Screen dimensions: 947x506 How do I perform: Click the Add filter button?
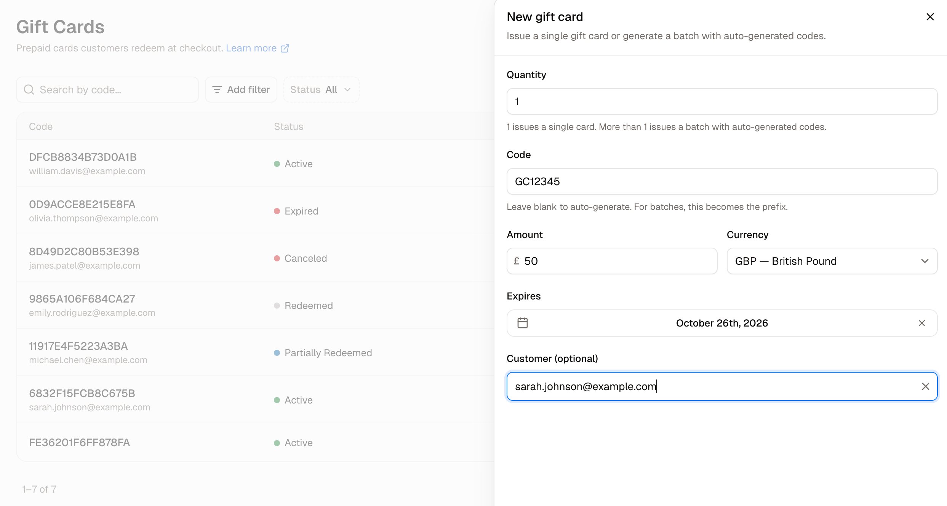(x=241, y=90)
